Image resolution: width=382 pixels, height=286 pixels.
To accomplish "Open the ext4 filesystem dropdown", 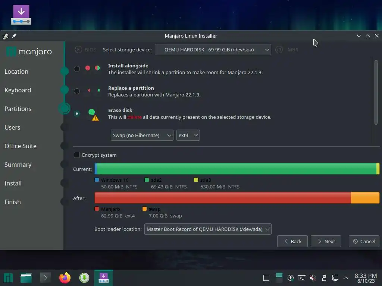I will pyautogui.click(x=188, y=135).
